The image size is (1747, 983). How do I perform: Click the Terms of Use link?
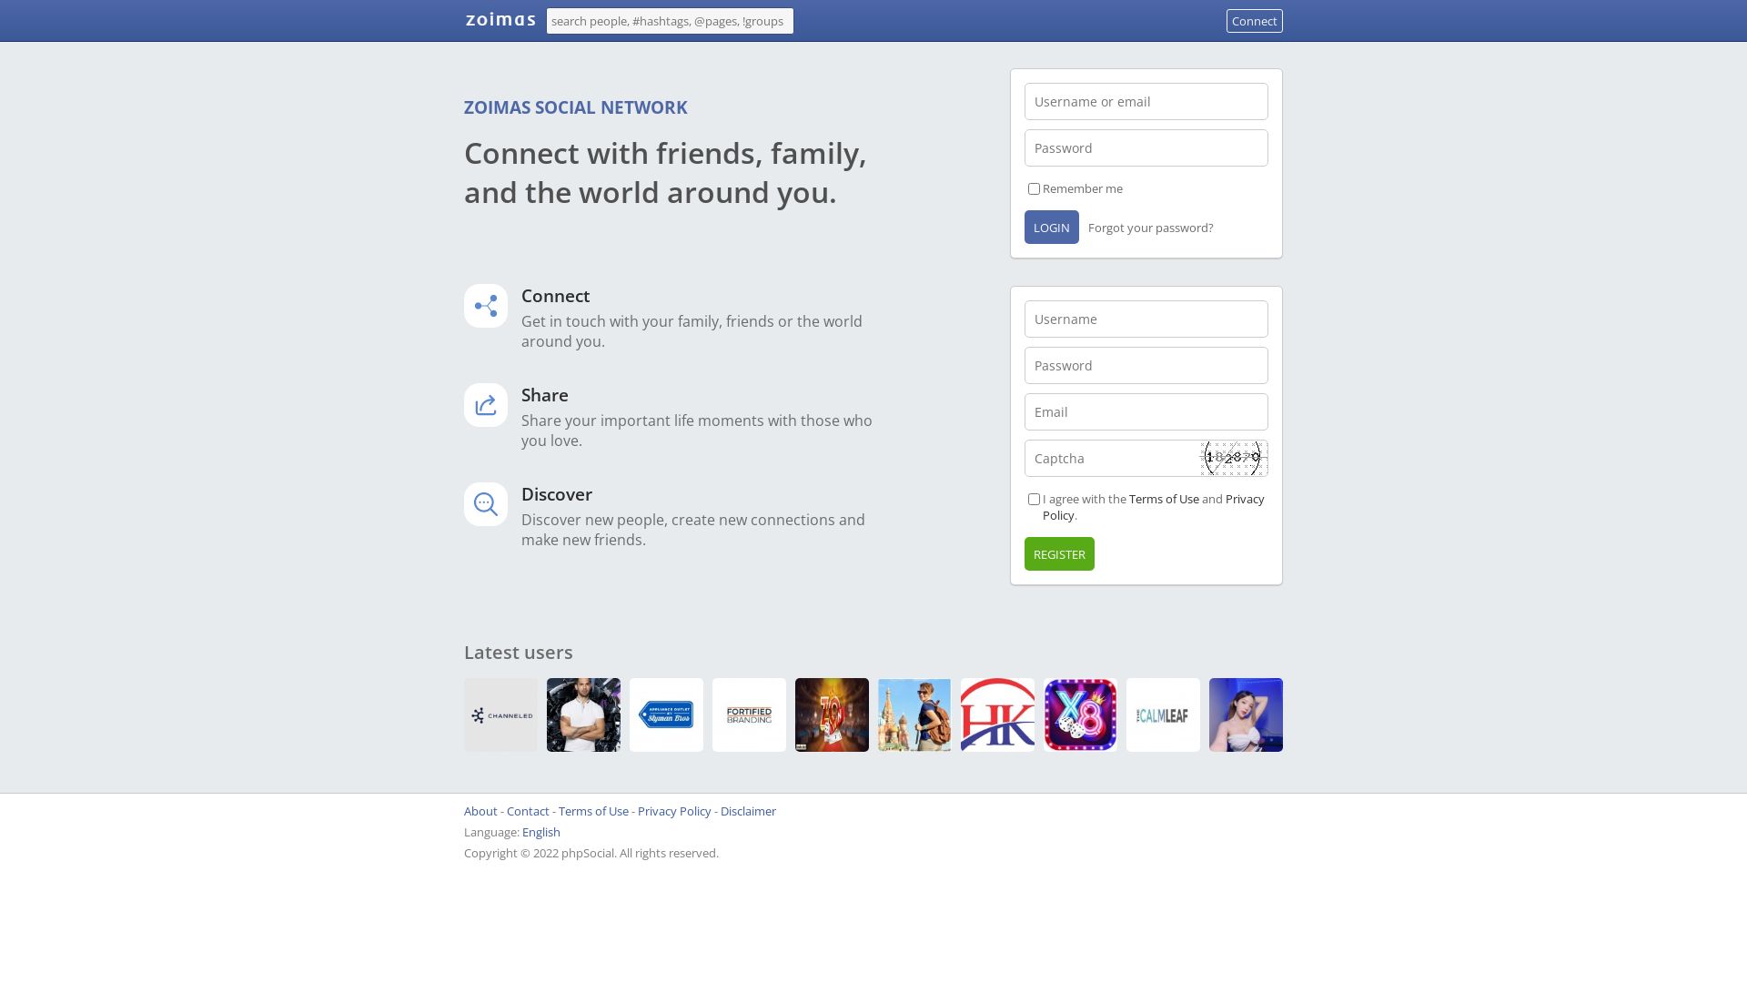1164,498
